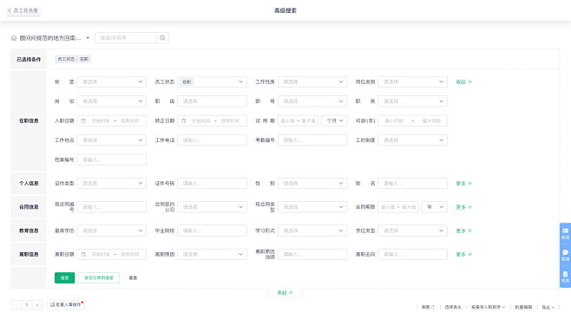Open the 导出 export dropdown
Viewport: 571px width, 312px height.
tap(548, 308)
